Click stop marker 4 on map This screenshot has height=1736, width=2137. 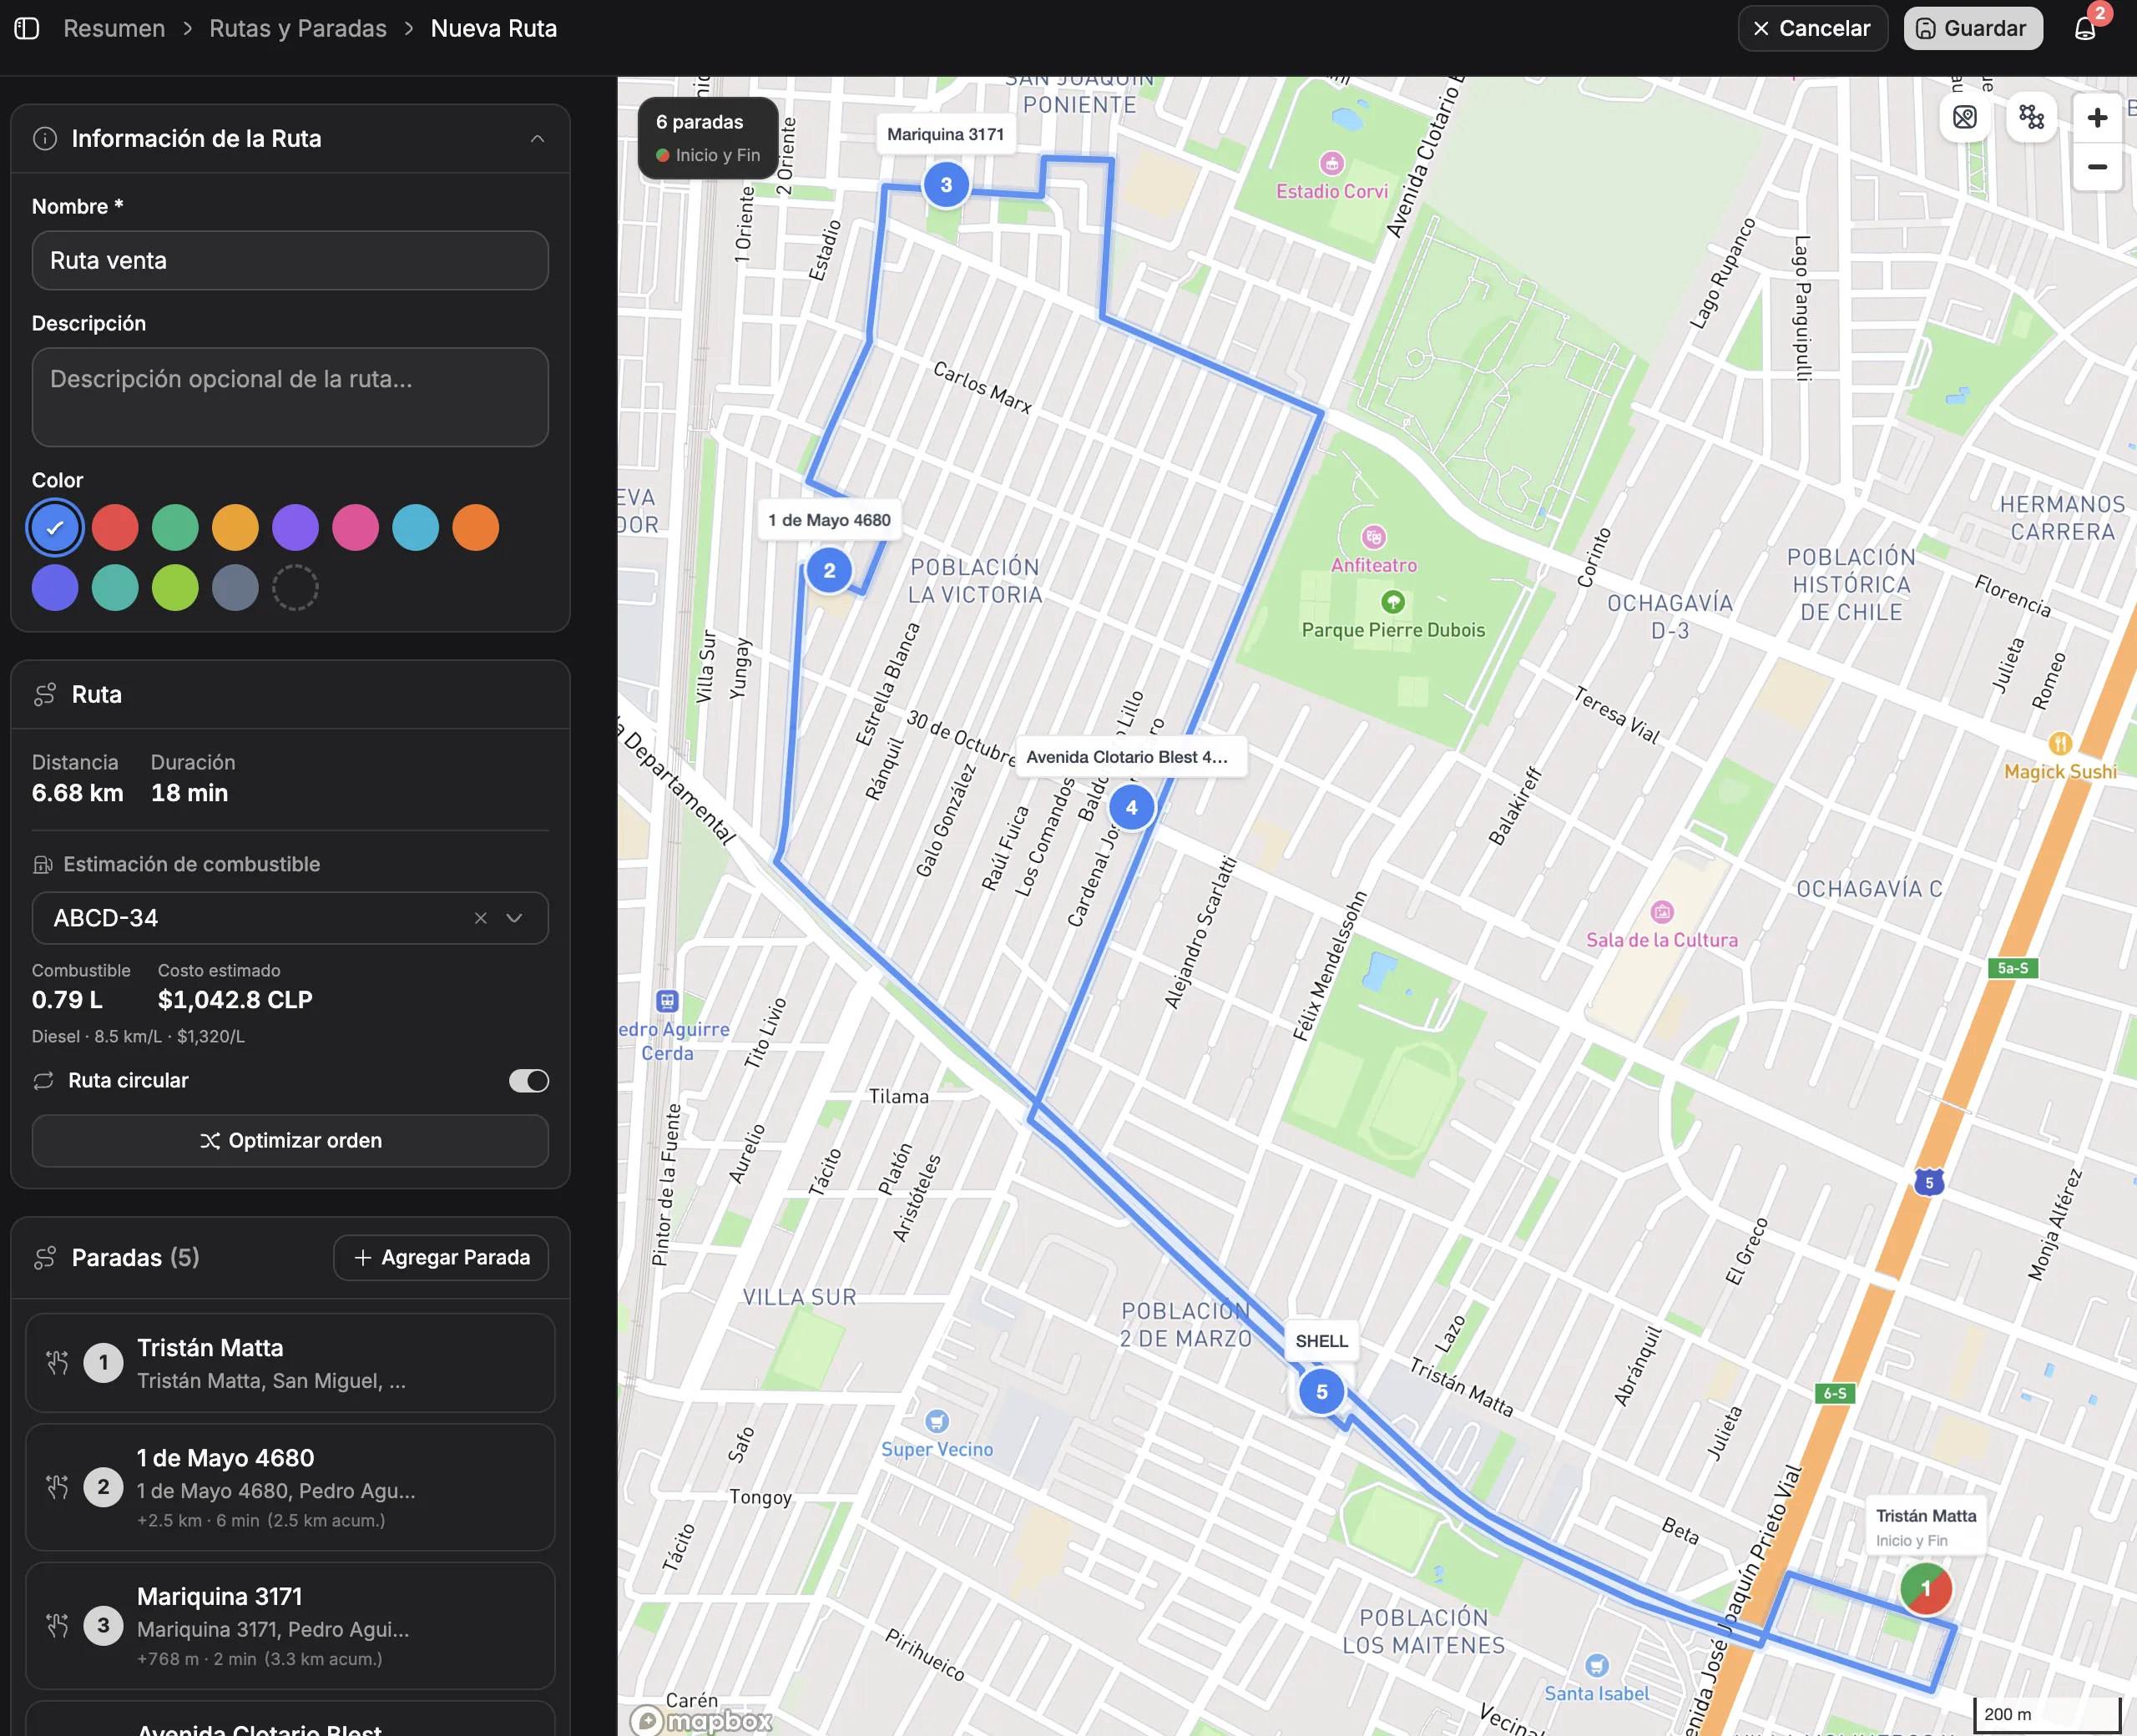1131,808
